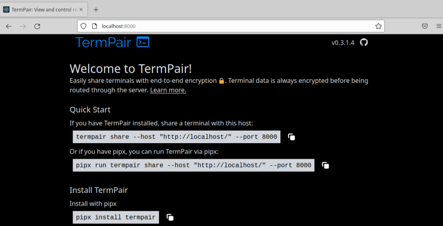This screenshot has height=226, width=443.
Task: Copy the pipx install termpair command
Action: 170,217
